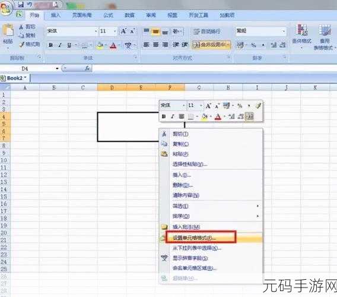Click the large Paste (粘贴) clipboard icon in the ribbon
Viewport: 337px width, 297px height.
[8, 30]
